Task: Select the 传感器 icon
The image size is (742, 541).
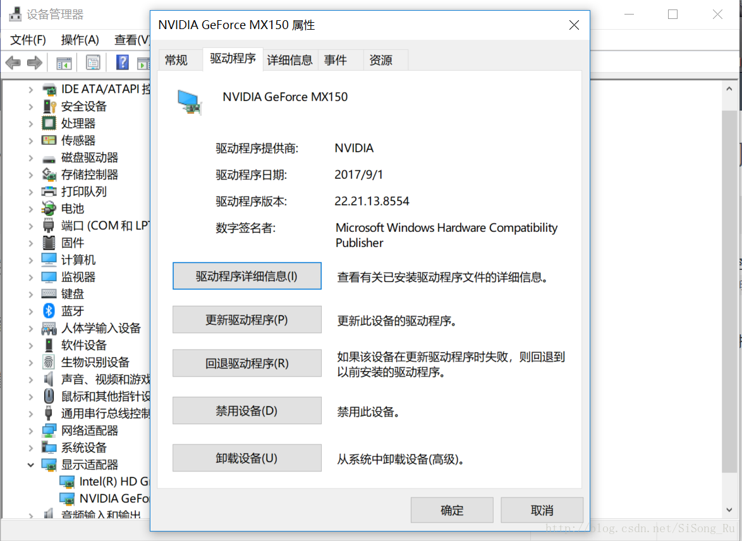Action: (49, 140)
